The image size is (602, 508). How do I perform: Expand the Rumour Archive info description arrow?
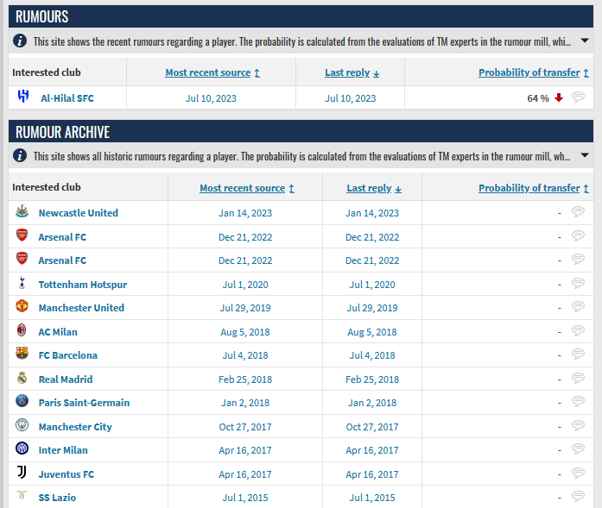(585, 155)
